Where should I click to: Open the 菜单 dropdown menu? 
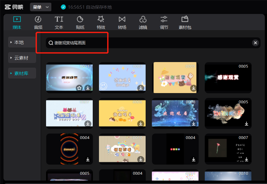coord(40,7)
